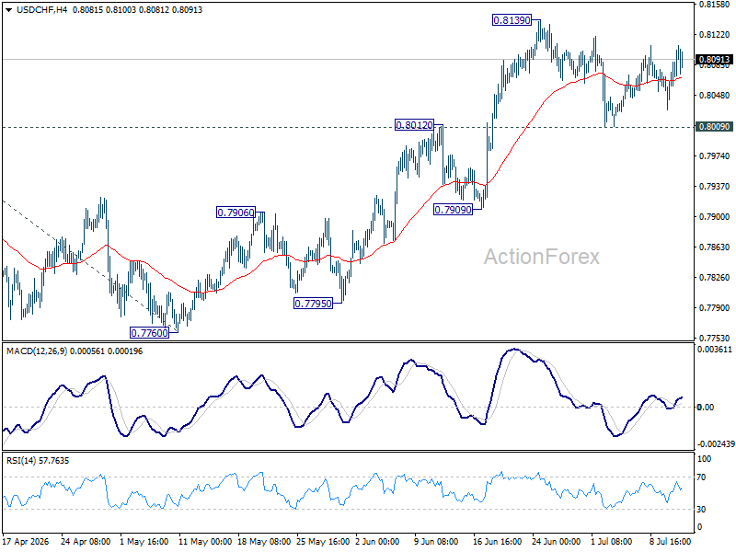The width and height of the screenshot is (736, 552).
Task: Click the 24 Jun 00:00 time axis label
Action: tap(556, 542)
